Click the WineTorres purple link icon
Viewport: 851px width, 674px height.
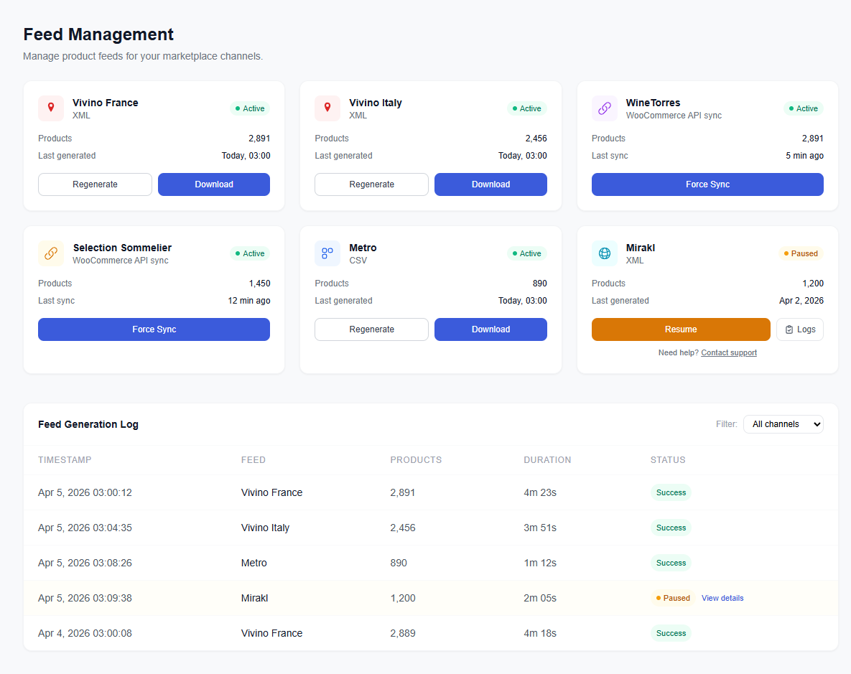[605, 108]
